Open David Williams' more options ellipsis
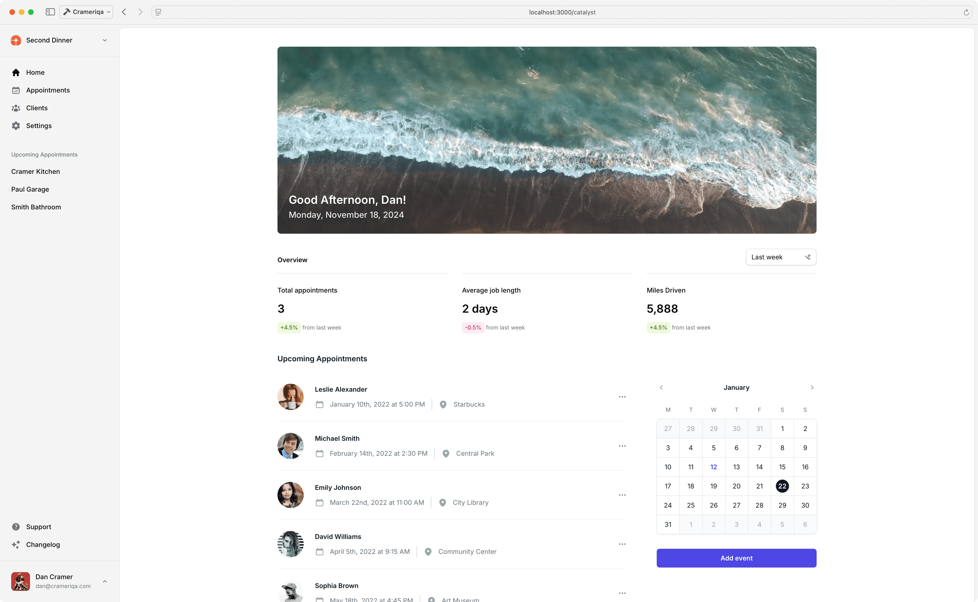 (622, 544)
